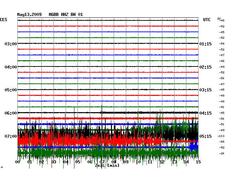The height and width of the screenshot is (171, 226).
Task: Click the 02:15 UTC time label
Action: [205, 67]
